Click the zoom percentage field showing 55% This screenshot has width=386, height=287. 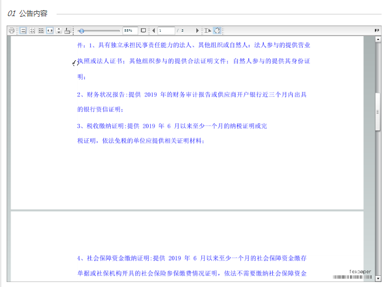pos(130,31)
